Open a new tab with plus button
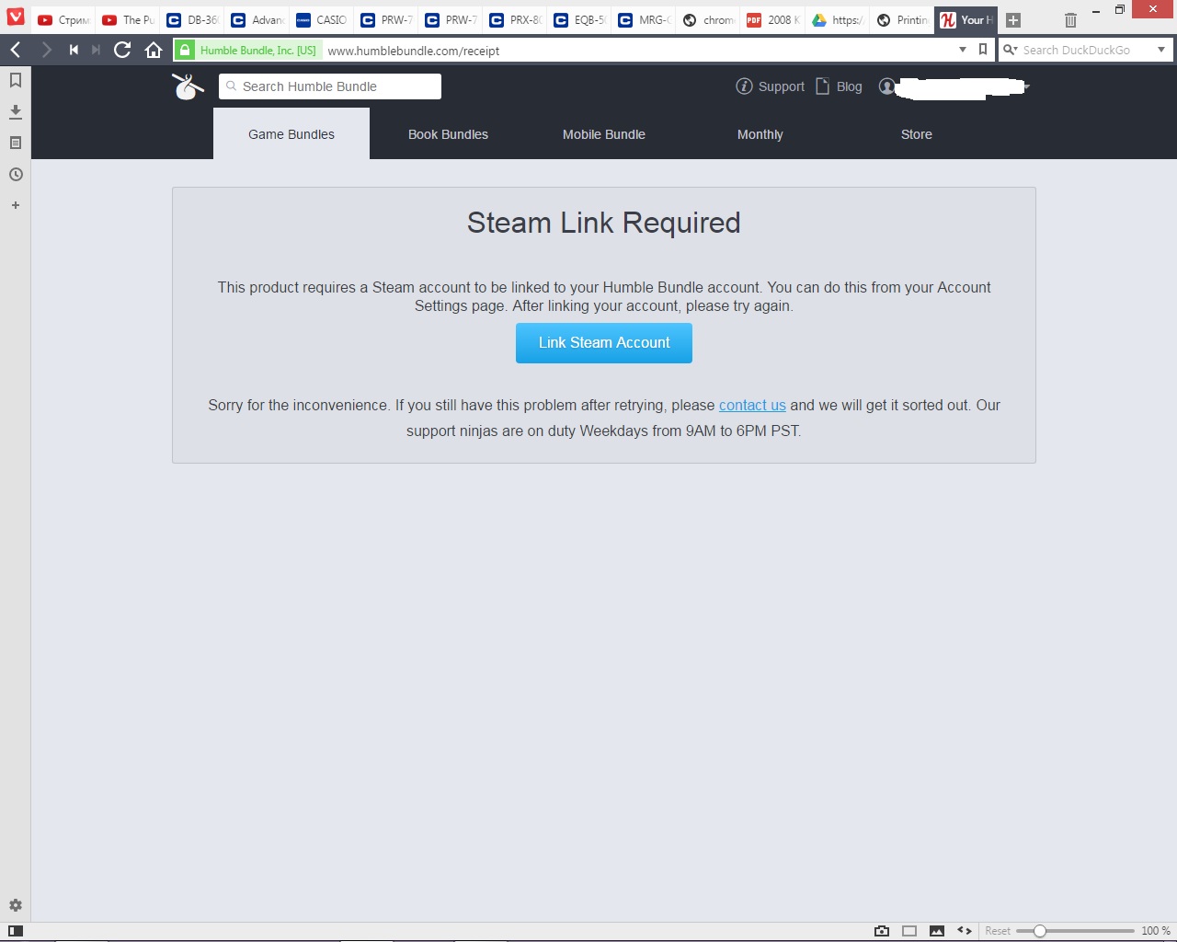This screenshot has width=1177, height=942. click(1013, 20)
